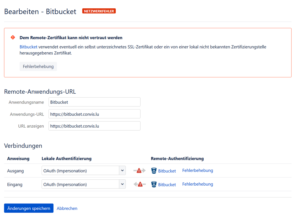Click the 'Lokale Authentifizierung' column header
297x218 pixels.
[x=67, y=159]
